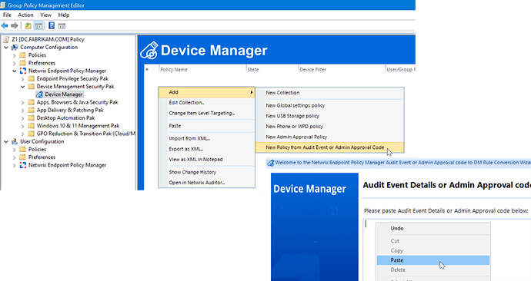The width and height of the screenshot is (531, 281).
Task: Toggle the Show/Hide Console Tree icon
Action: tap(38, 25)
